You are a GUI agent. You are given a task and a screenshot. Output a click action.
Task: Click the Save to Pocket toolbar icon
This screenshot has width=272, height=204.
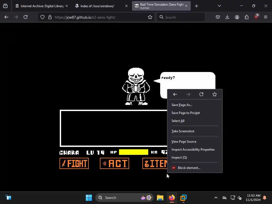pyautogui.click(x=218, y=17)
